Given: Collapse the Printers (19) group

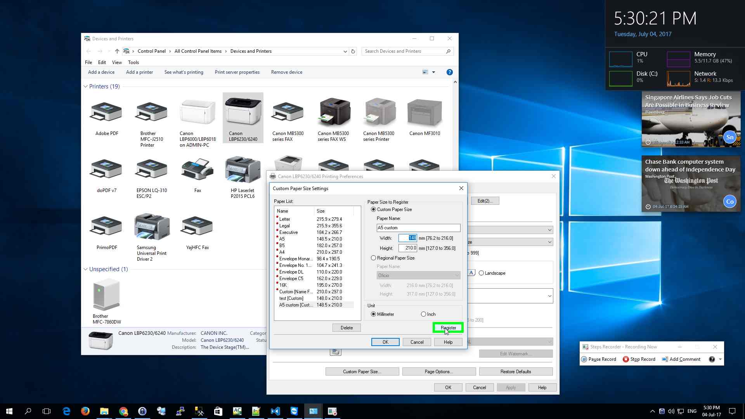Looking at the screenshot, I should [85, 87].
